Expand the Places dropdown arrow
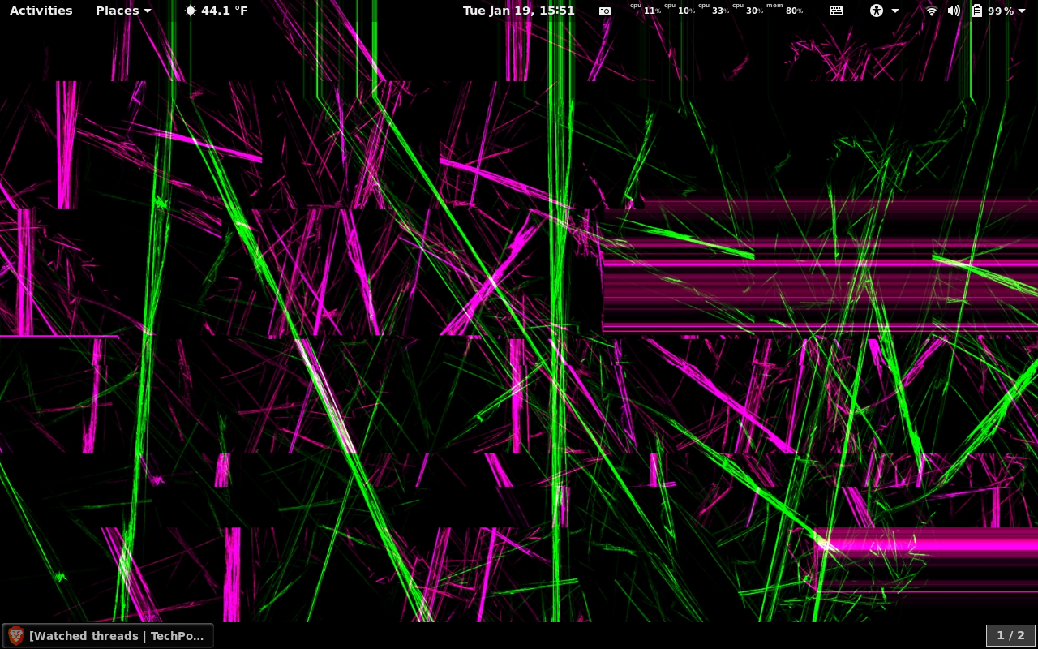Image resolution: width=1038 pixels, height=649 pixels. coord(147,11)
